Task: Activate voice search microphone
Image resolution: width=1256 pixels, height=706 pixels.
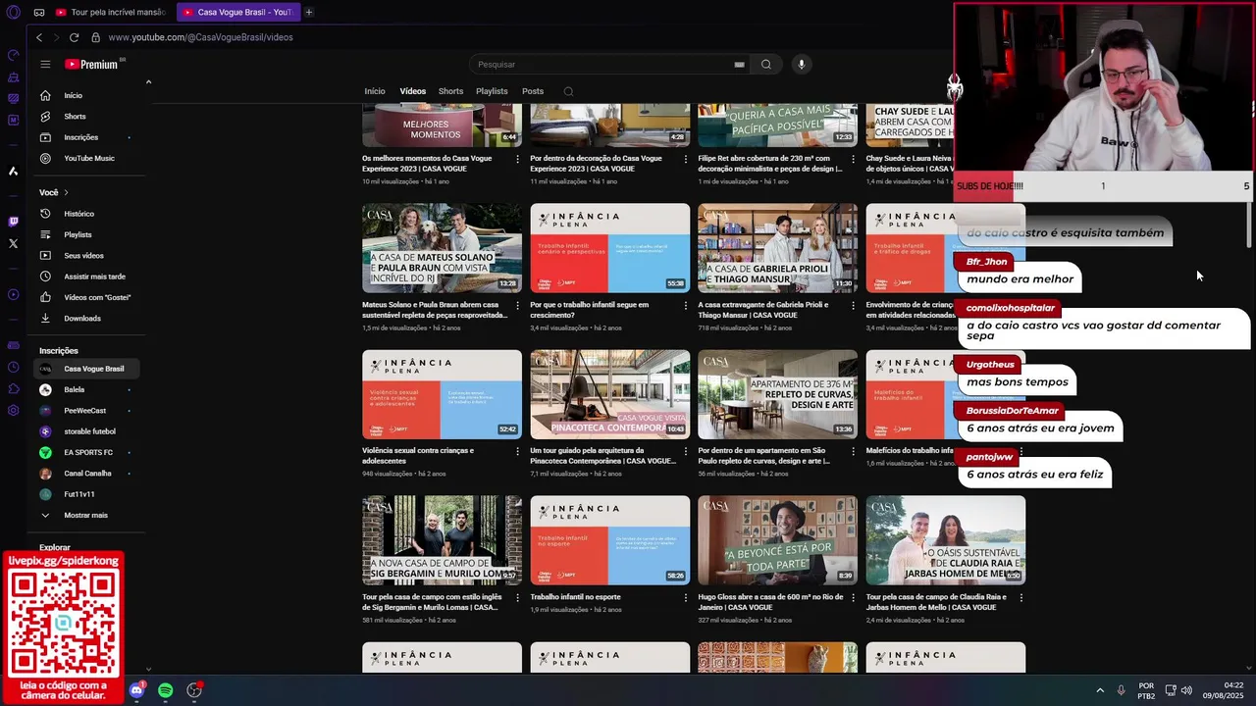Action: pyautogui.click(x=801, y=65)
